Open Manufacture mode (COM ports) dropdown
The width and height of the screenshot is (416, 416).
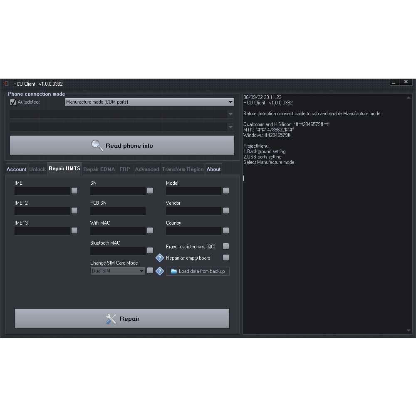[149, 102]
